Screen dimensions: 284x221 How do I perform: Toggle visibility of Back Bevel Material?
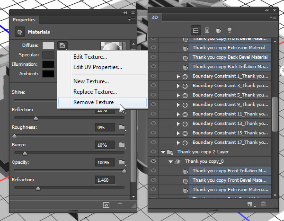click(153, 57)
